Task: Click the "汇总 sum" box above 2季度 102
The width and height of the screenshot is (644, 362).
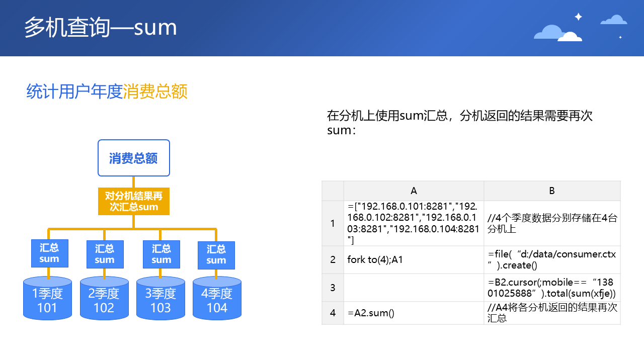Action: coord(105,254)
